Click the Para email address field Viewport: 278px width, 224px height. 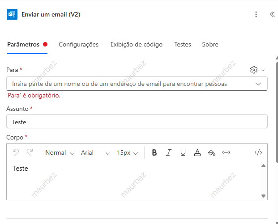(x=137, y=84)
